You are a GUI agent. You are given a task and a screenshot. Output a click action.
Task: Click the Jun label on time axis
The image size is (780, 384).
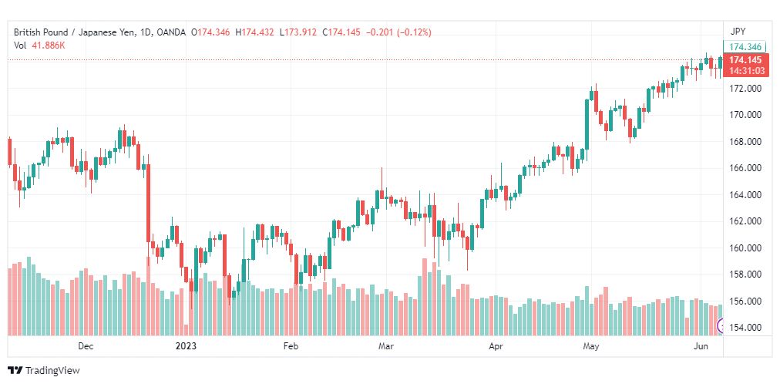tap(700, 345)
